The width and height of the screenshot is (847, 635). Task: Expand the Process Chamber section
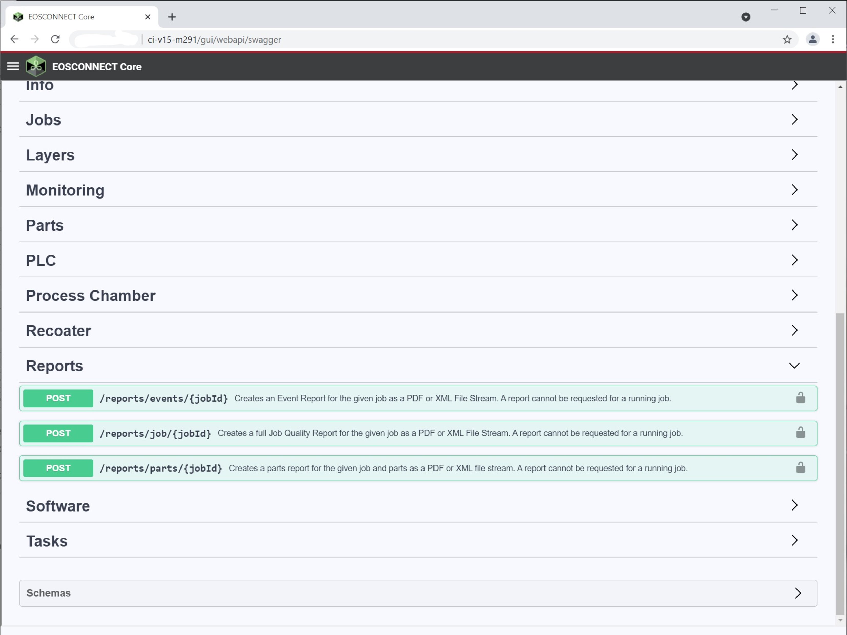pyautogui.click(x=794, y=295)
